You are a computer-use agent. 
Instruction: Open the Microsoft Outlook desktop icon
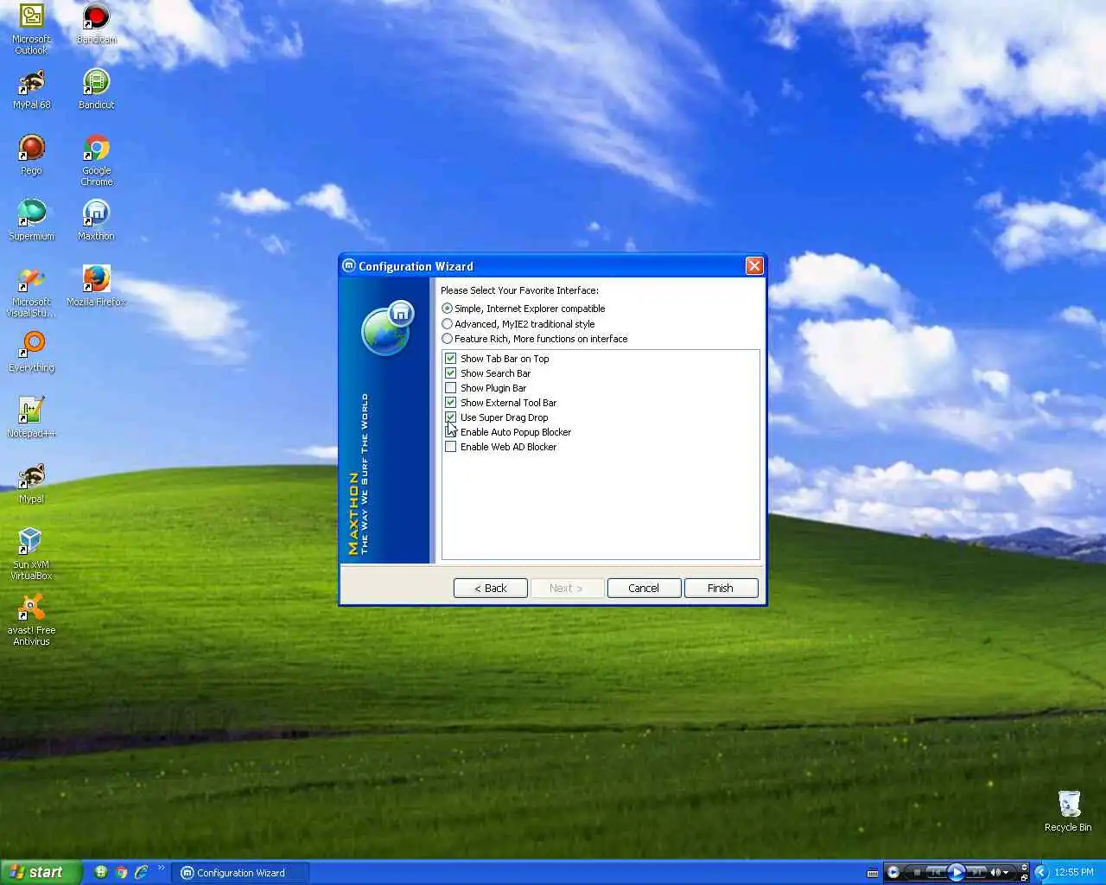(31, 29)
